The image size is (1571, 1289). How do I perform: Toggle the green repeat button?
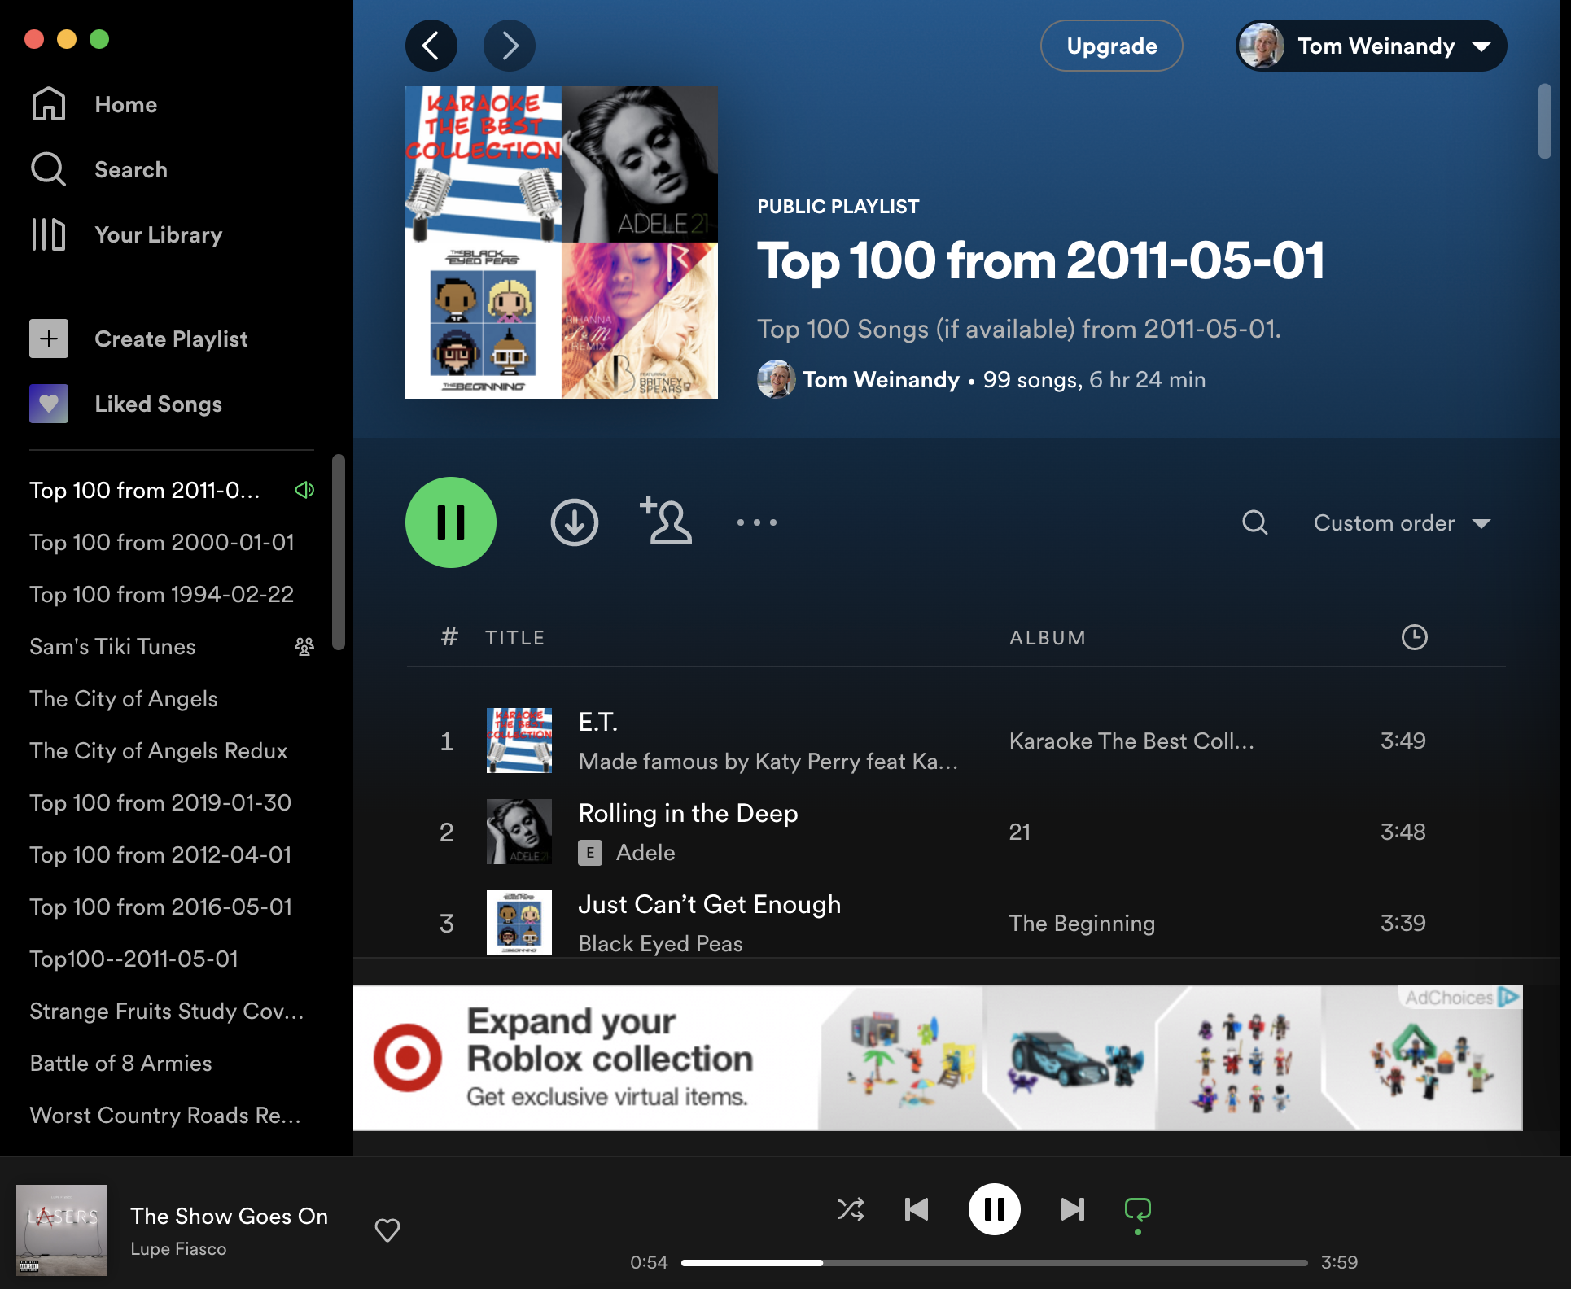[1138, 1210]
